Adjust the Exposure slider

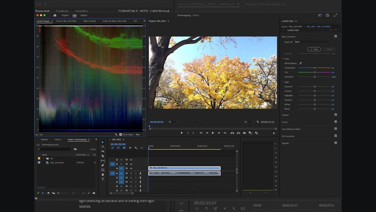click(314, 86)
